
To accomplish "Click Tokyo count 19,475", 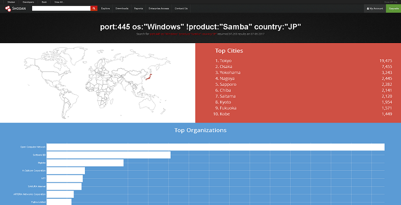I will pyautogui.click(x=385, y=60).
